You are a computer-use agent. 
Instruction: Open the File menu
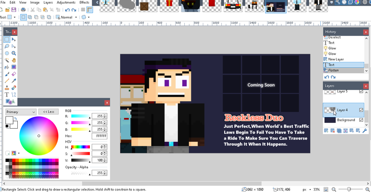coord(3,2)
